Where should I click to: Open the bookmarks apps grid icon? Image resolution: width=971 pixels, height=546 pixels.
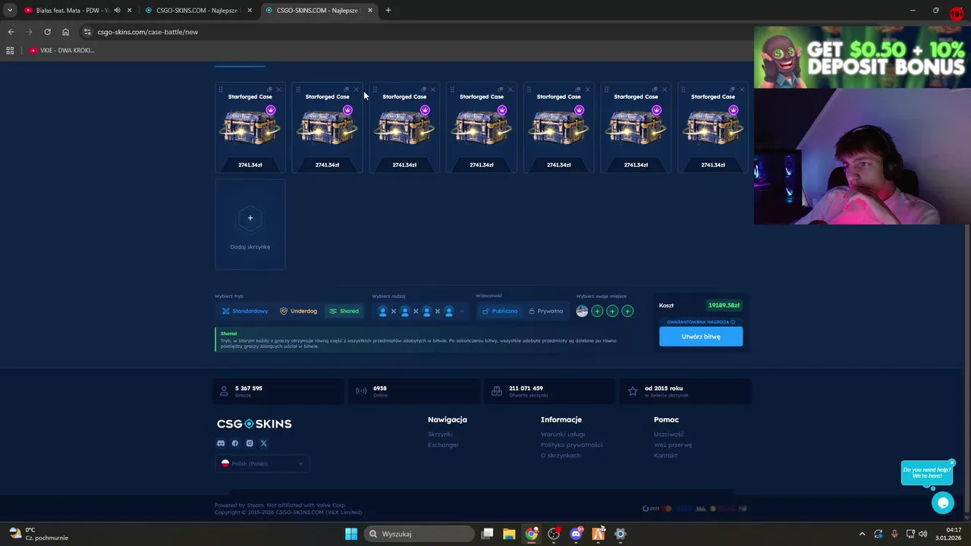point(10,50)
